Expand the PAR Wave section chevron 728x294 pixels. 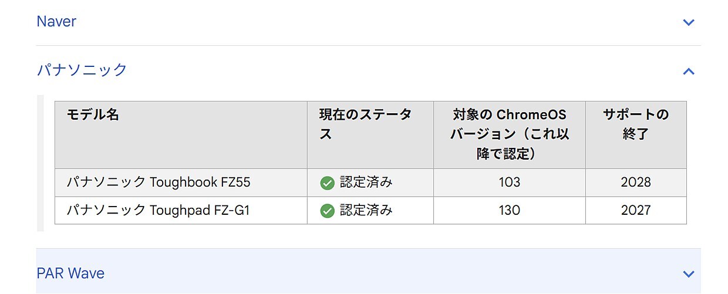689,274
